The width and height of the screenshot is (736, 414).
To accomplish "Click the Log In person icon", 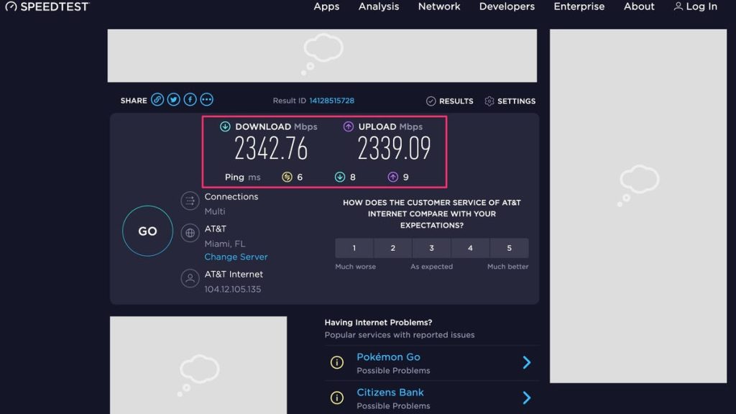I will coord(678,6).
